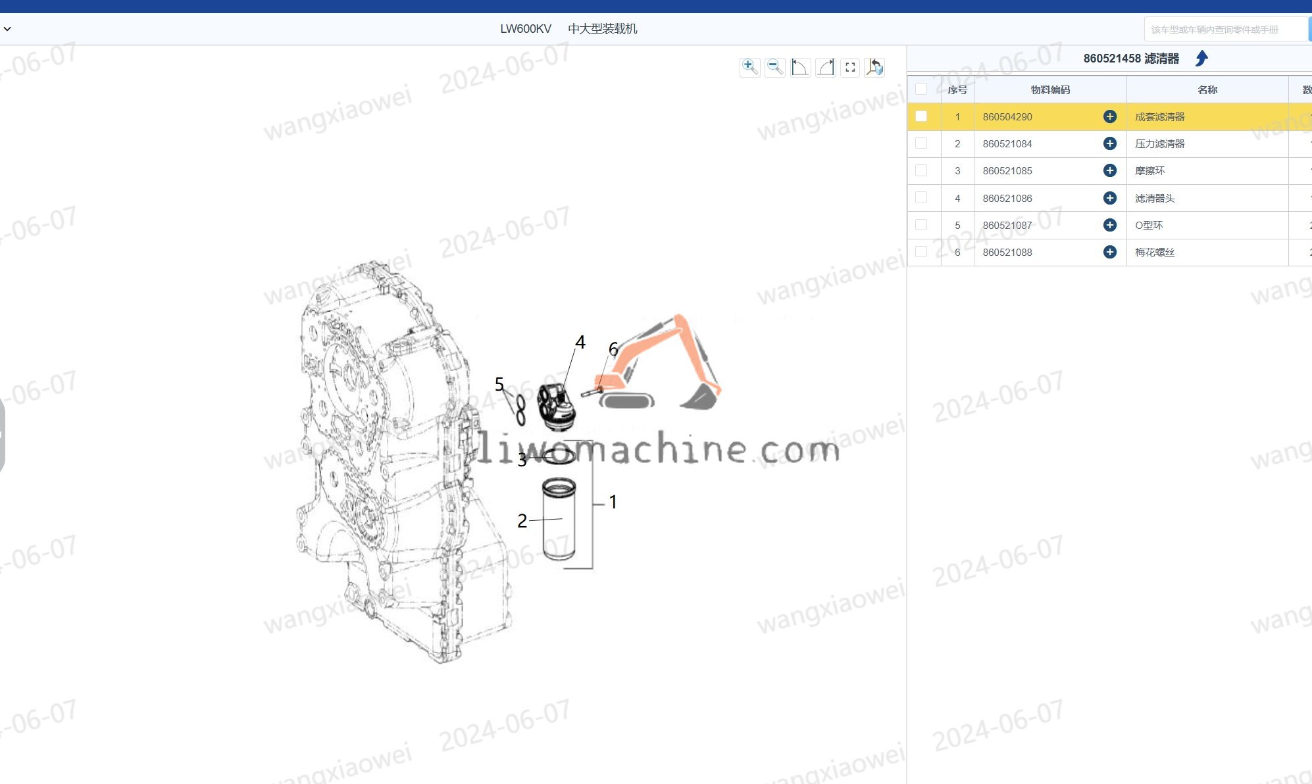Click the 名称 column header
Image resolution: width=1312 pixels, height=784 pixels.
pyautogui.click(x=1207, y=89)
